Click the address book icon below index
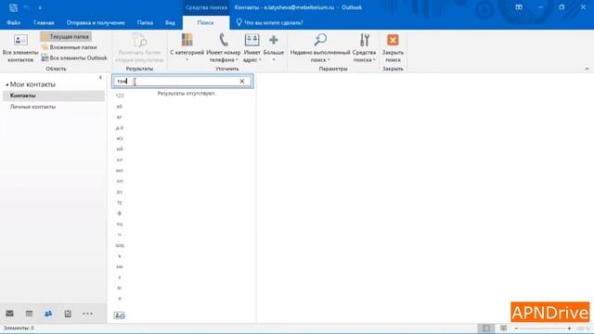This screenshot has width=594, height=334. point(120,315)
